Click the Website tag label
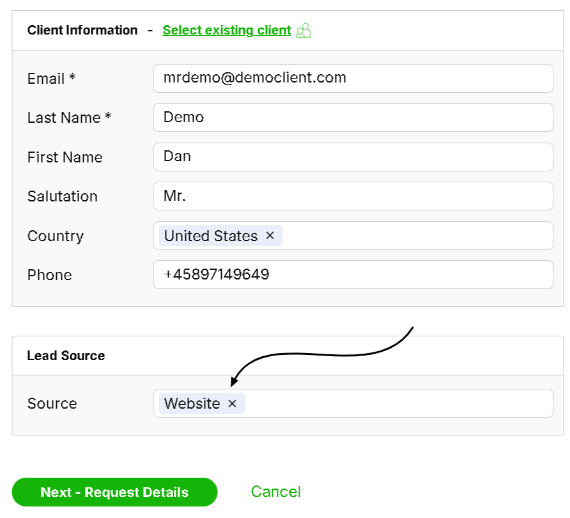Screen dimensions: 570x518 pyautogui.click(x=192, y=404)
